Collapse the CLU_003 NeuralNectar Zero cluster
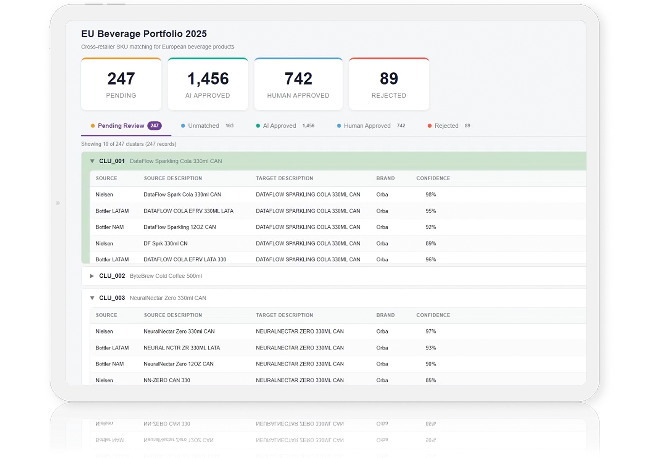 (x=92, y=298)
